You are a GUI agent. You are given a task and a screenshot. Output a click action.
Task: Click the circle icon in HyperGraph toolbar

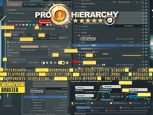(79, 84)
